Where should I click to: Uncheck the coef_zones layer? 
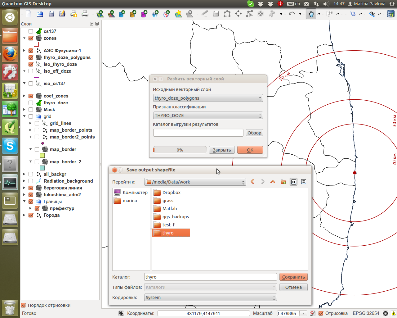31,96
